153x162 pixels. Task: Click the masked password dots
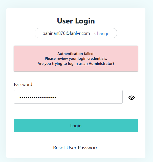38,97
